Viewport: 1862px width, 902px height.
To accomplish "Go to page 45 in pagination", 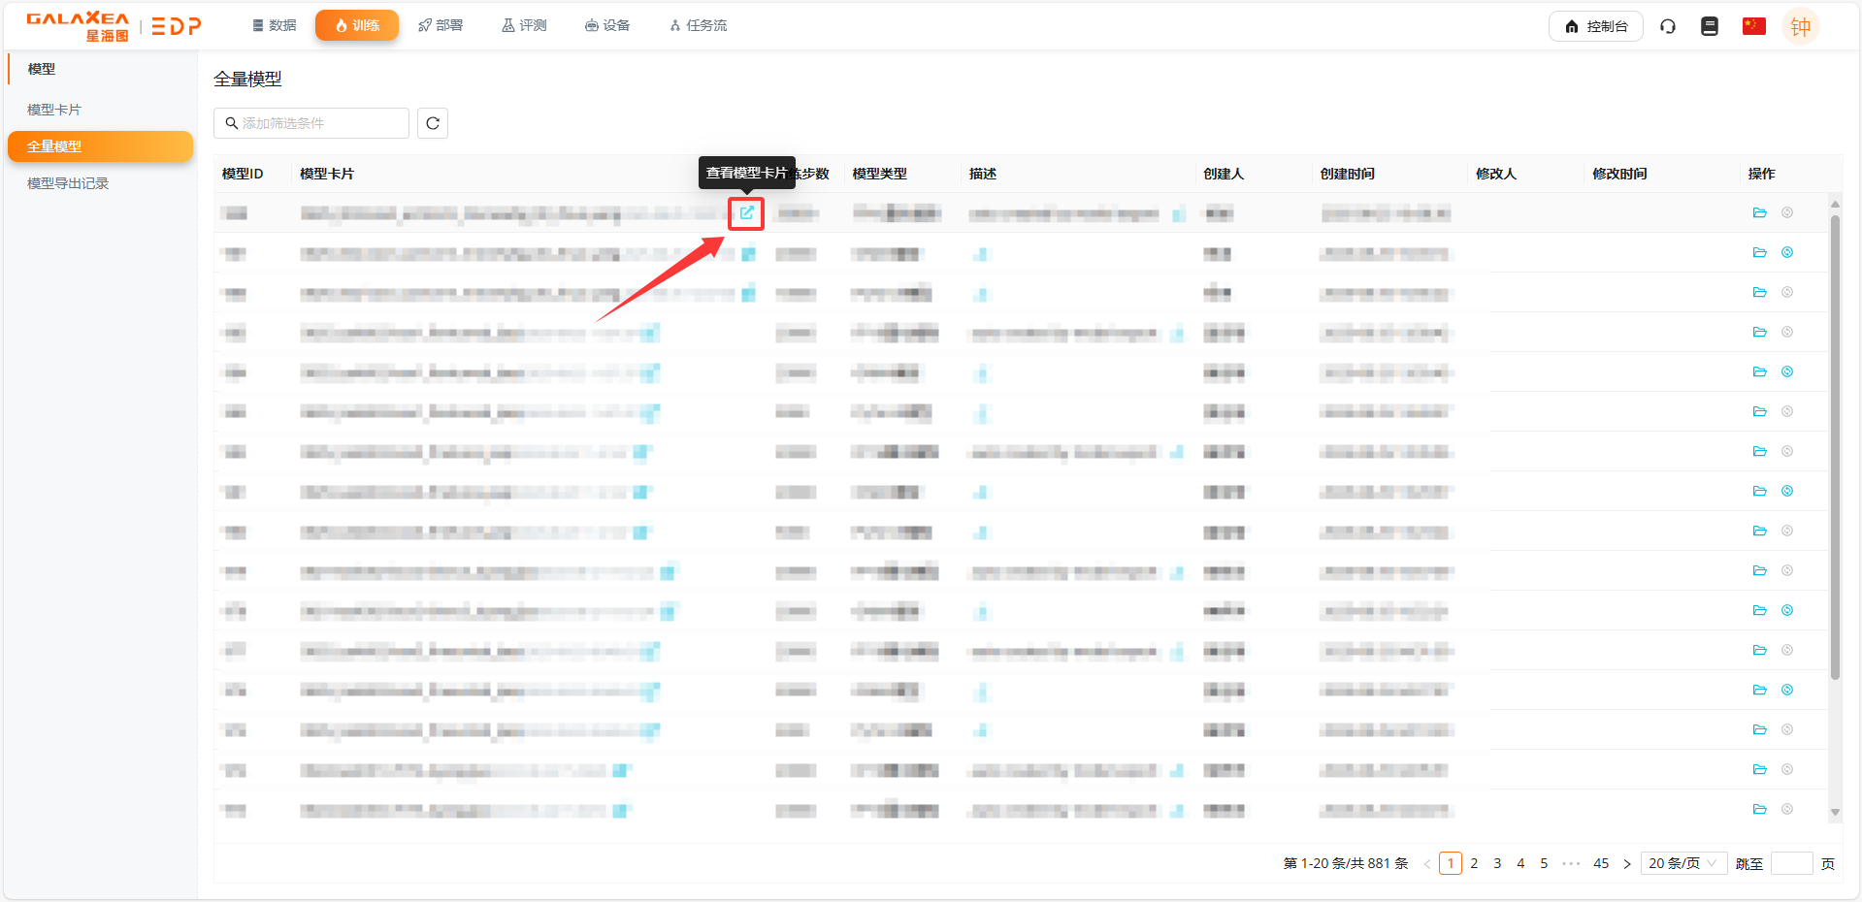I will (x=1601, y=863).
